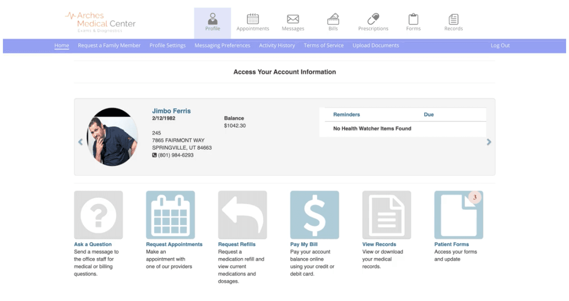Click Jimbo Ferris profile photo
Viewport: 569px width, 301px height.
(112, 137)
